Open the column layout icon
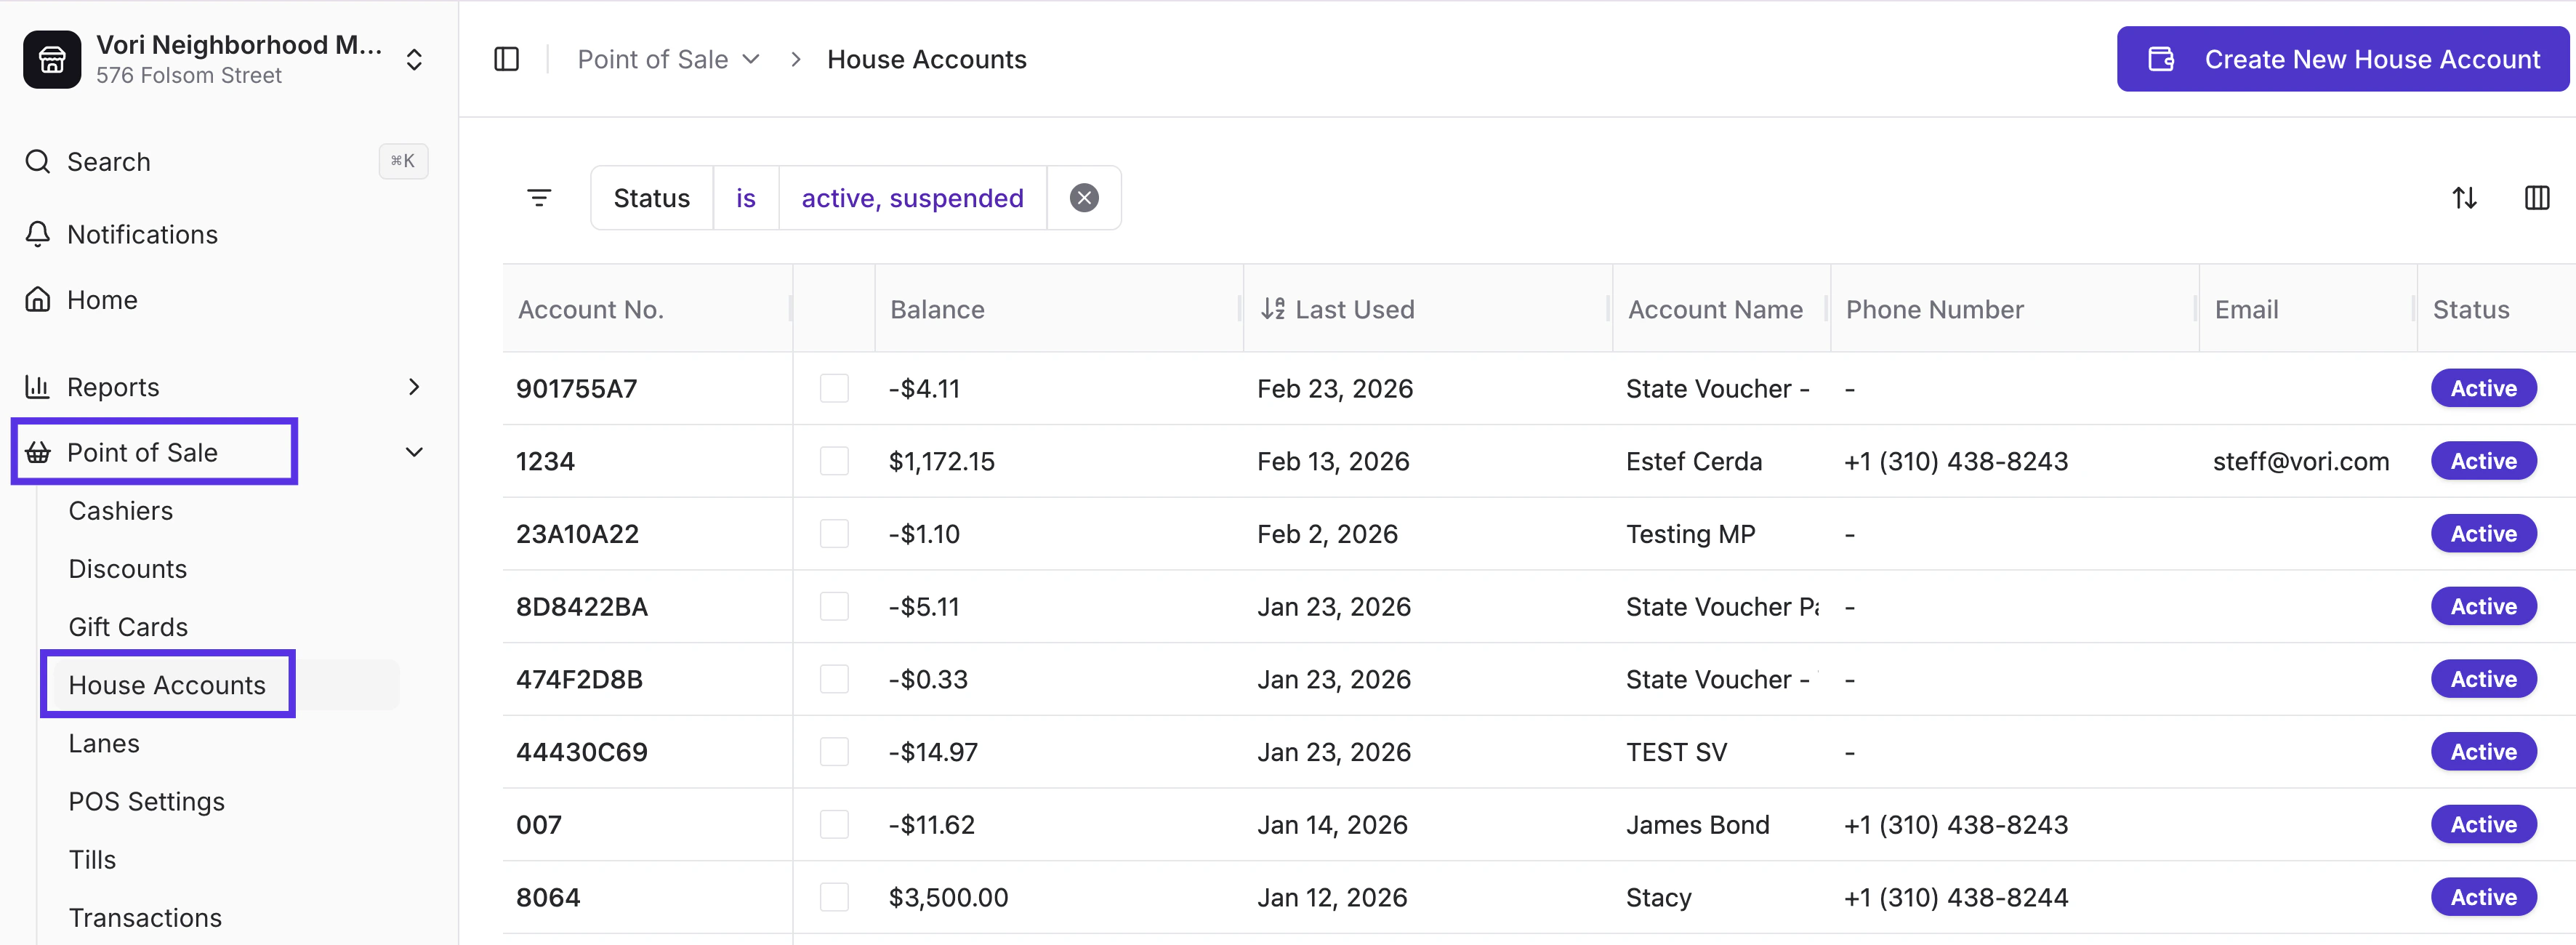Viewport: 2576px width, 945px height. (2536, 198)
